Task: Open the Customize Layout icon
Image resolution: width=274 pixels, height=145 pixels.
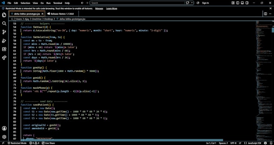Action: (233, 3)
